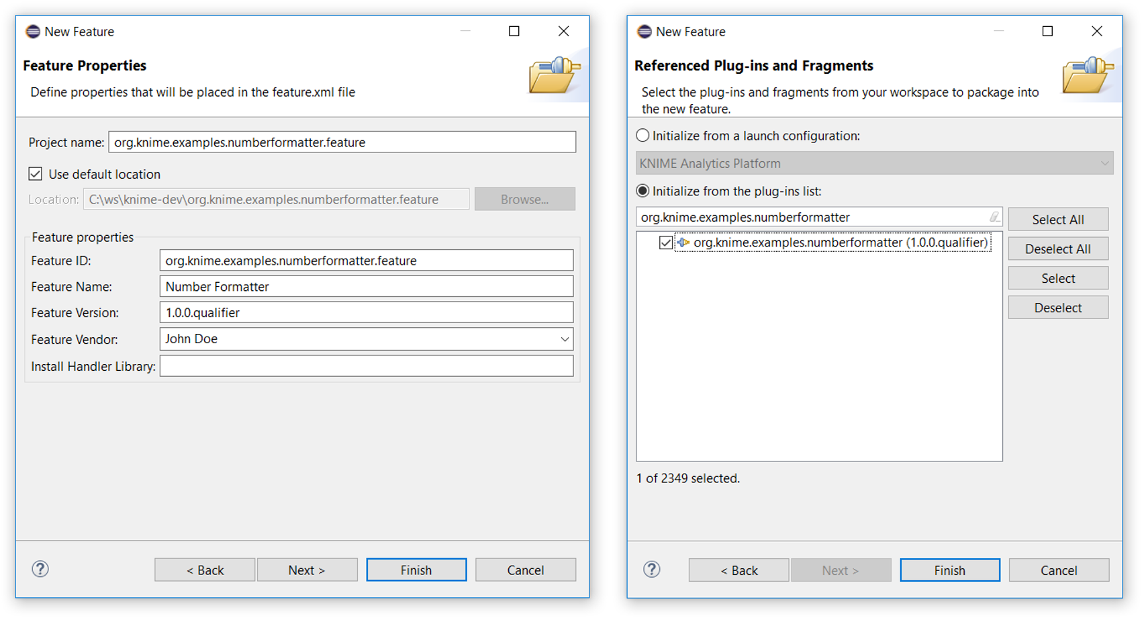Click Finish in Feature Properties dialog
The image size is (1144, 620).
pos(416,570)
